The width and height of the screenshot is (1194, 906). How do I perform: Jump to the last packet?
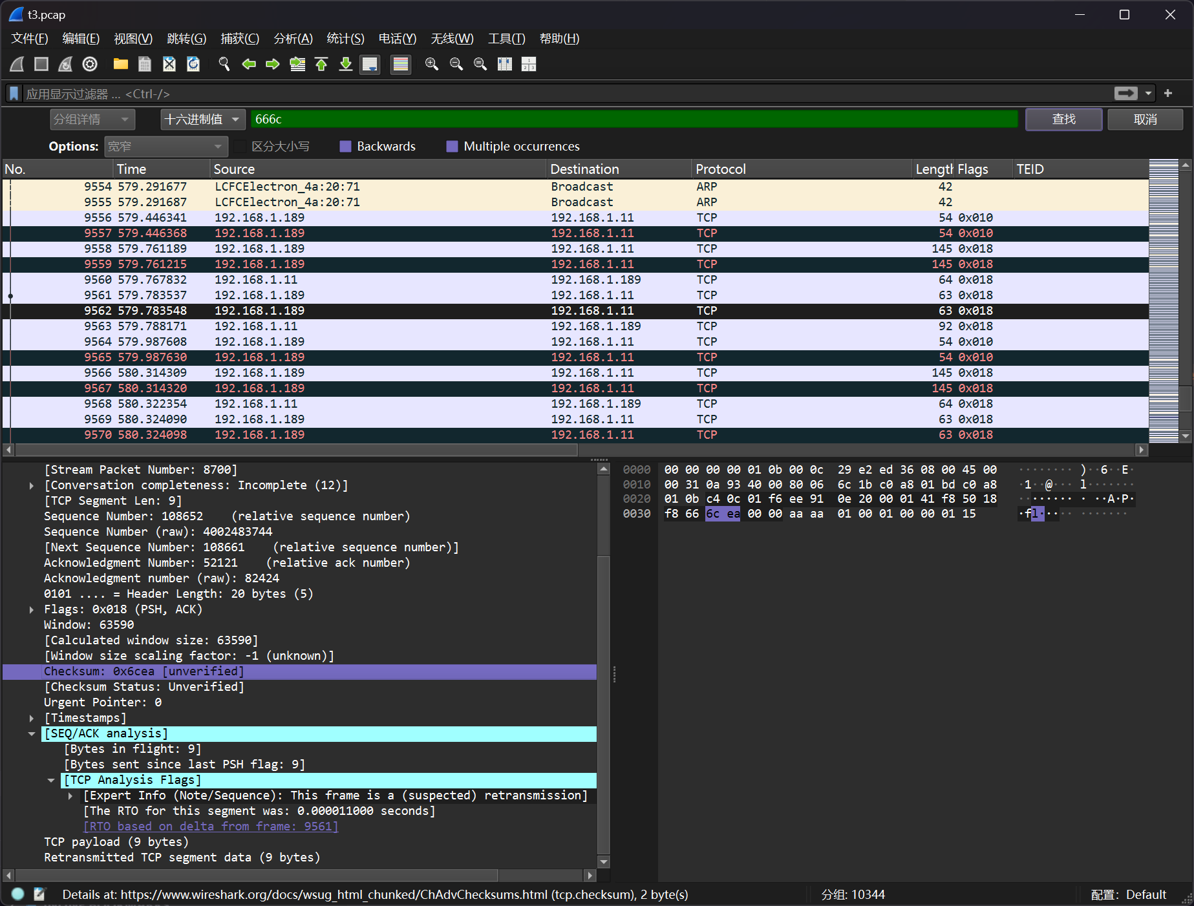(x=346, y=64)
